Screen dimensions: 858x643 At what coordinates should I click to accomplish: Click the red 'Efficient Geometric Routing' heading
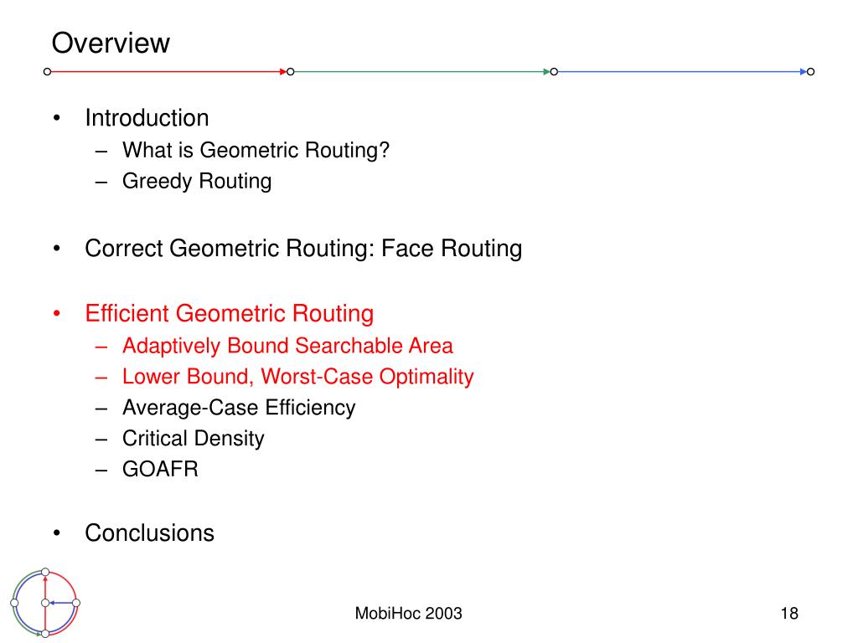pyautogui.click(x=230, y=313)
